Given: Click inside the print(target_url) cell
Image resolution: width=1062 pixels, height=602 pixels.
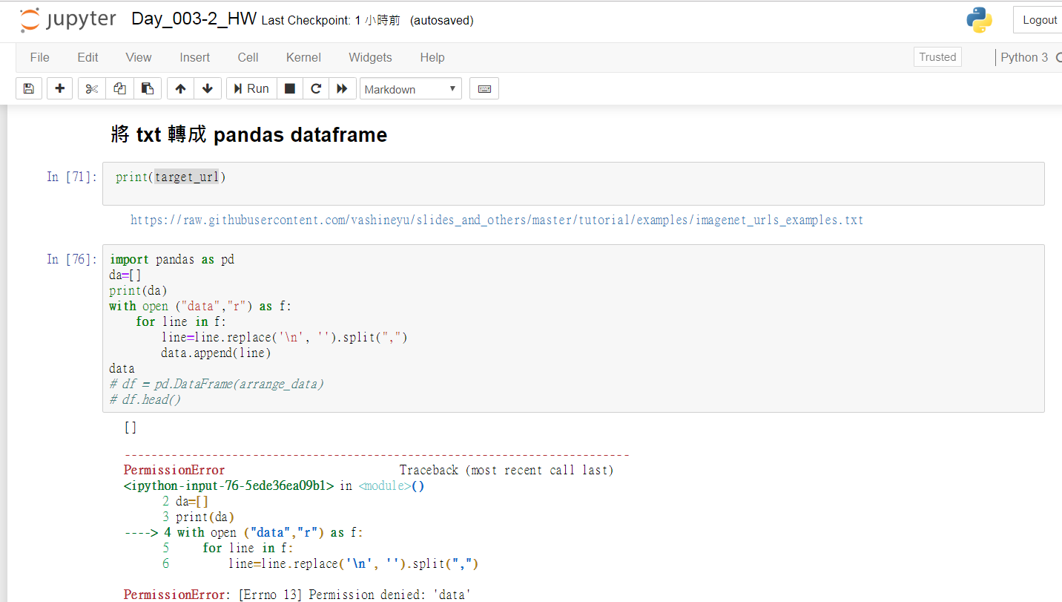Looking at the screenshot, I should pyautogui.click(x=573, y=183).
